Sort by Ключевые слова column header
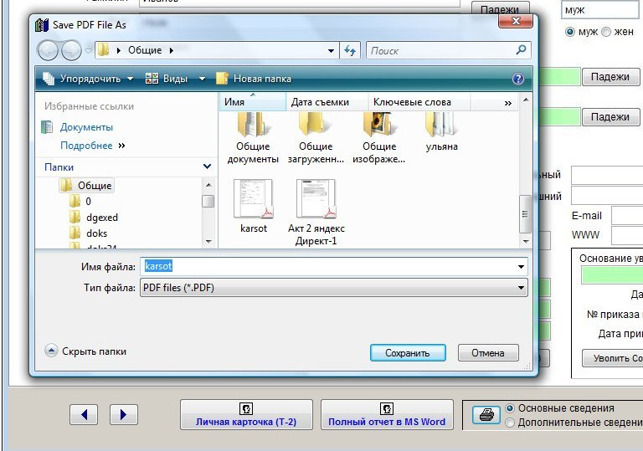 419,102
